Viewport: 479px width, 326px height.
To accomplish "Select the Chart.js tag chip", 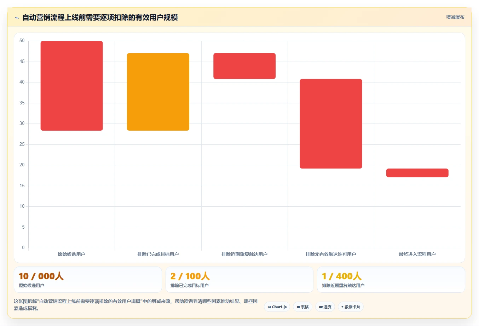I will tap(277, 307).
